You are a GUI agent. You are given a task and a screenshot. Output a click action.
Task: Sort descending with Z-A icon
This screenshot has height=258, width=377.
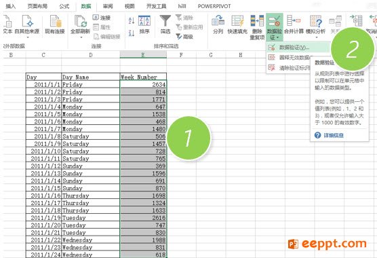pos(132,33)
